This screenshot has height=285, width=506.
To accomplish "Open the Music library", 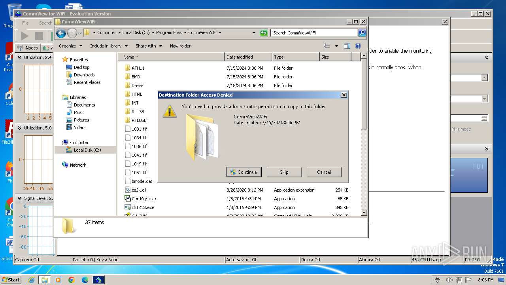I will [x=79, y=112].
